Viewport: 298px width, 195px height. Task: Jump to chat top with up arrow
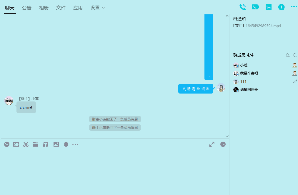pos(227,16)
